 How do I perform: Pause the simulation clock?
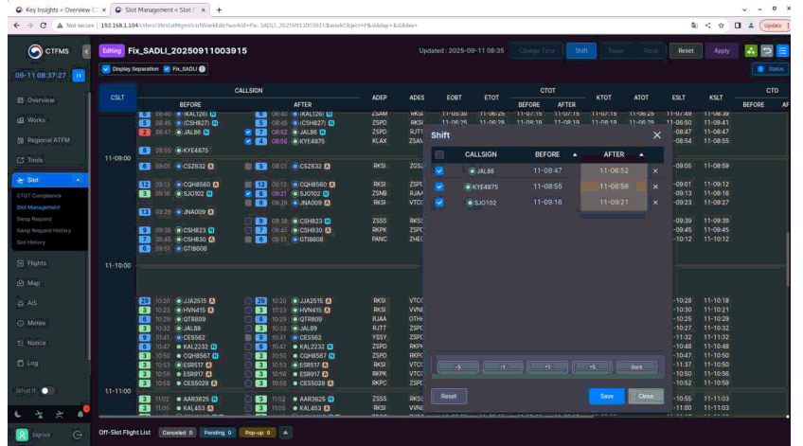79,76
